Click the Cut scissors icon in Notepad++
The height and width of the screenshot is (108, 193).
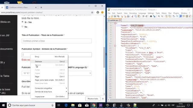(x=132, y=16)
